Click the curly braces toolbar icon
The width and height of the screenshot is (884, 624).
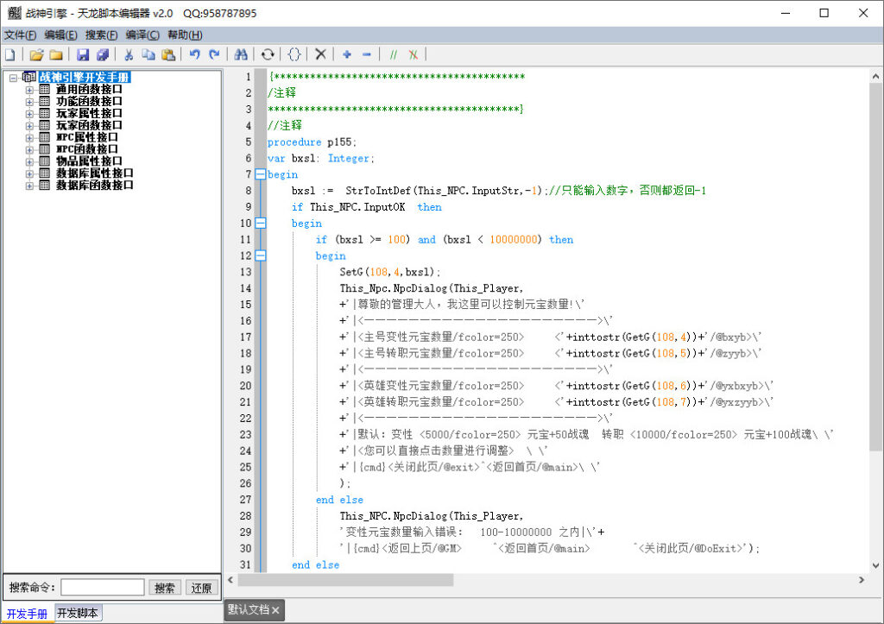point(294,54)
